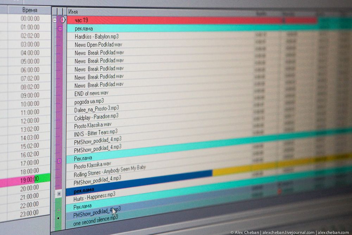Select Rolling Stones - Anybody Seen My Baby track
Viewport: 352px width, 235px height.
pos(110,172)
